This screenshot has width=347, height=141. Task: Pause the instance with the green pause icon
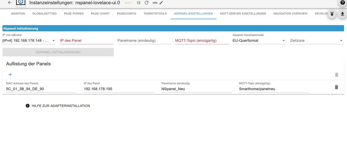(x=139, y=3)
